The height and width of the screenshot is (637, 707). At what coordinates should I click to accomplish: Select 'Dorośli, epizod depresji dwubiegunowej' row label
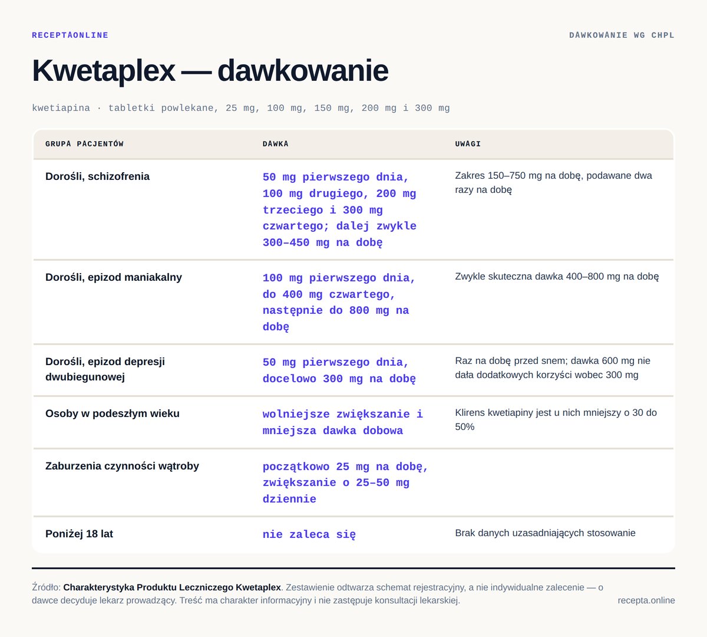coord(105,369)
